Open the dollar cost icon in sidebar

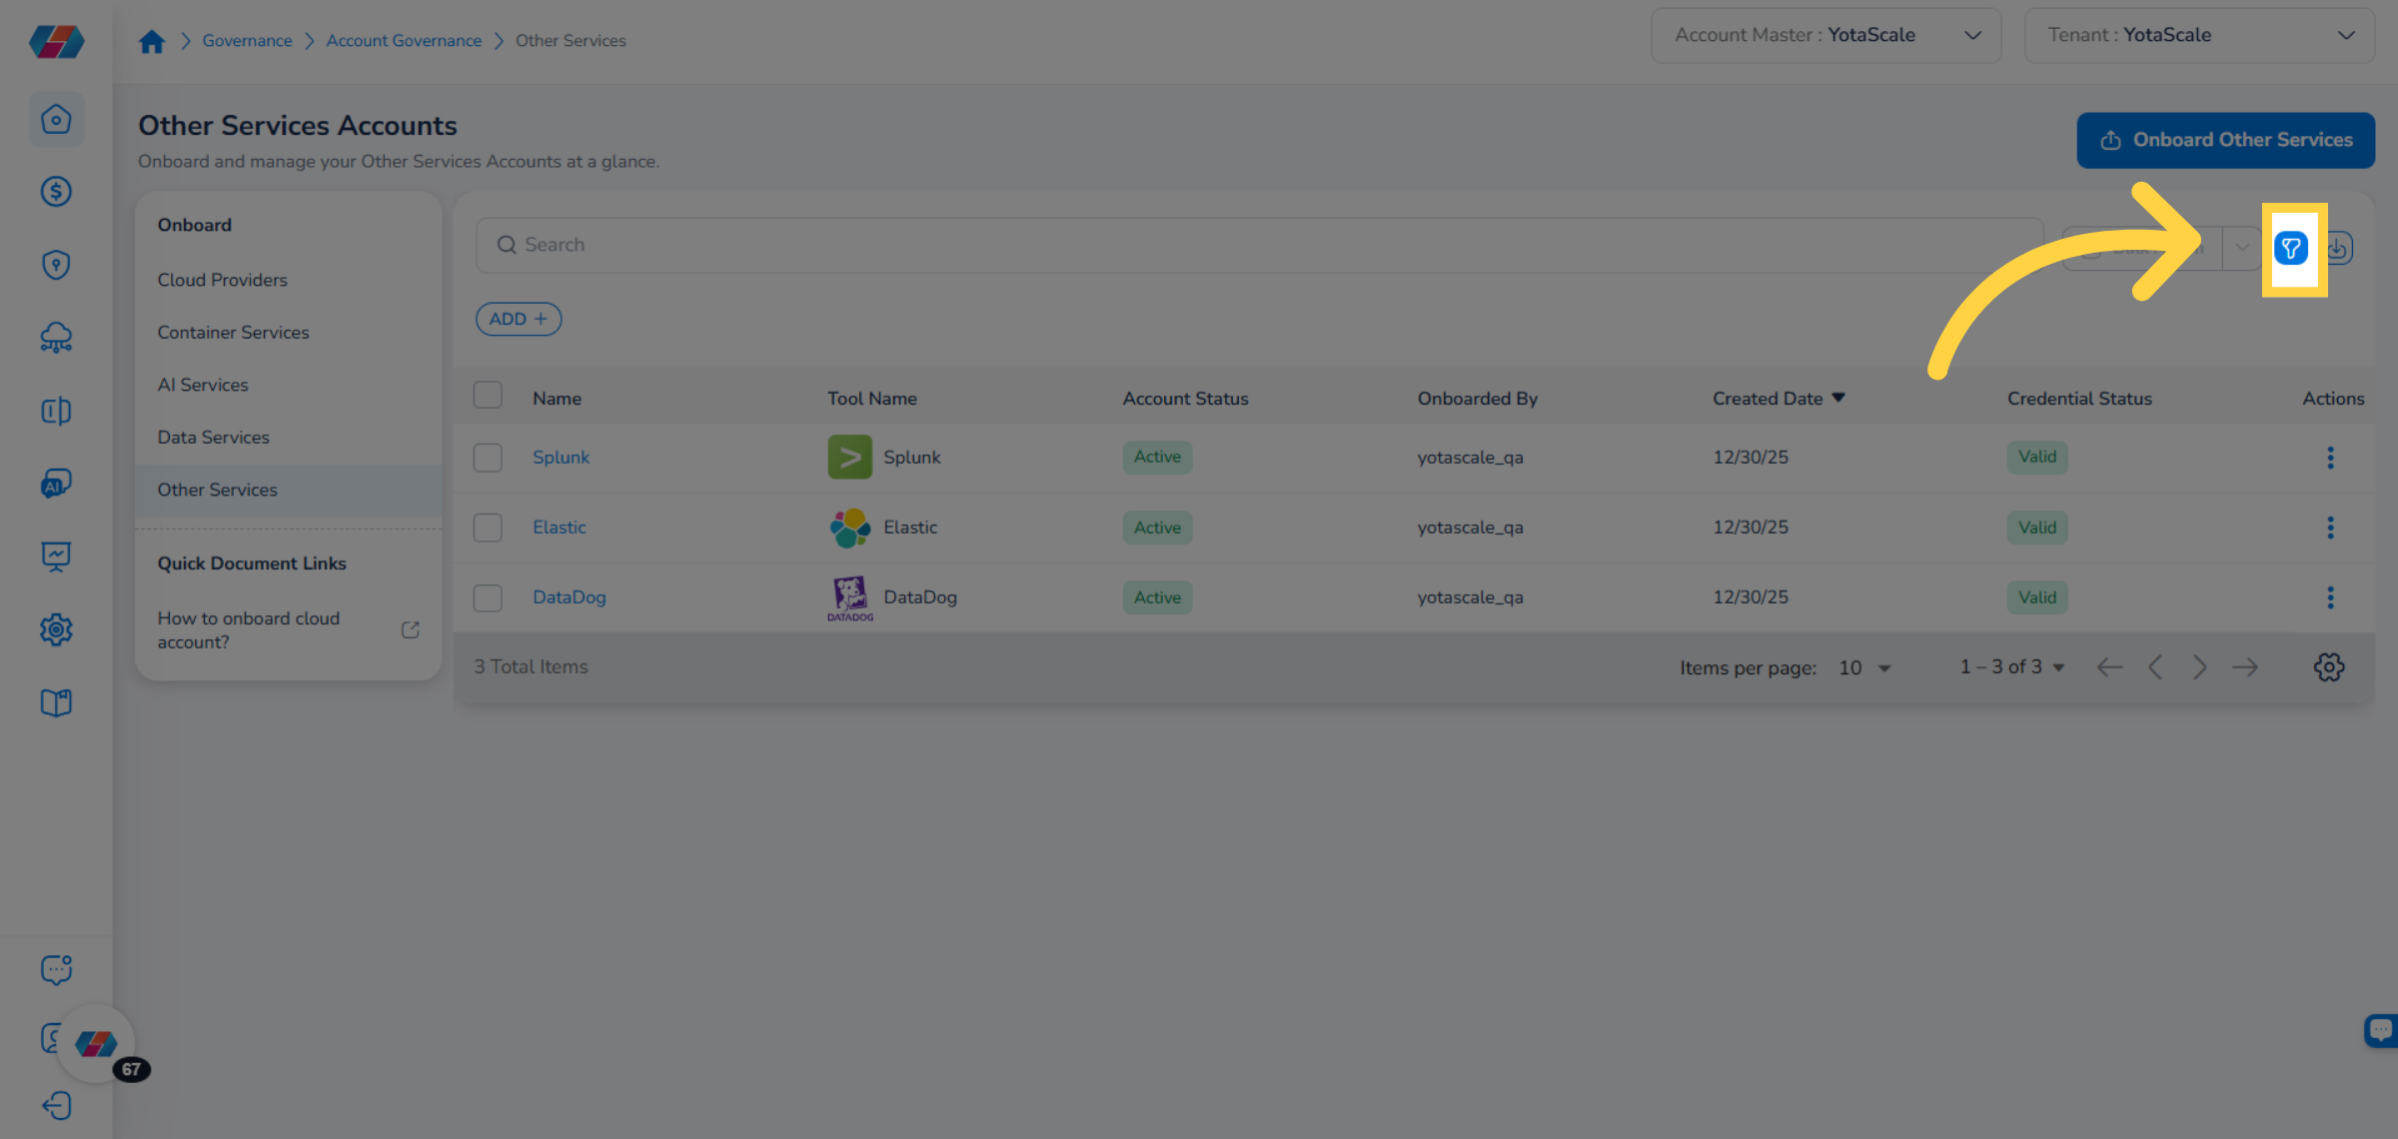coord(56,192)
